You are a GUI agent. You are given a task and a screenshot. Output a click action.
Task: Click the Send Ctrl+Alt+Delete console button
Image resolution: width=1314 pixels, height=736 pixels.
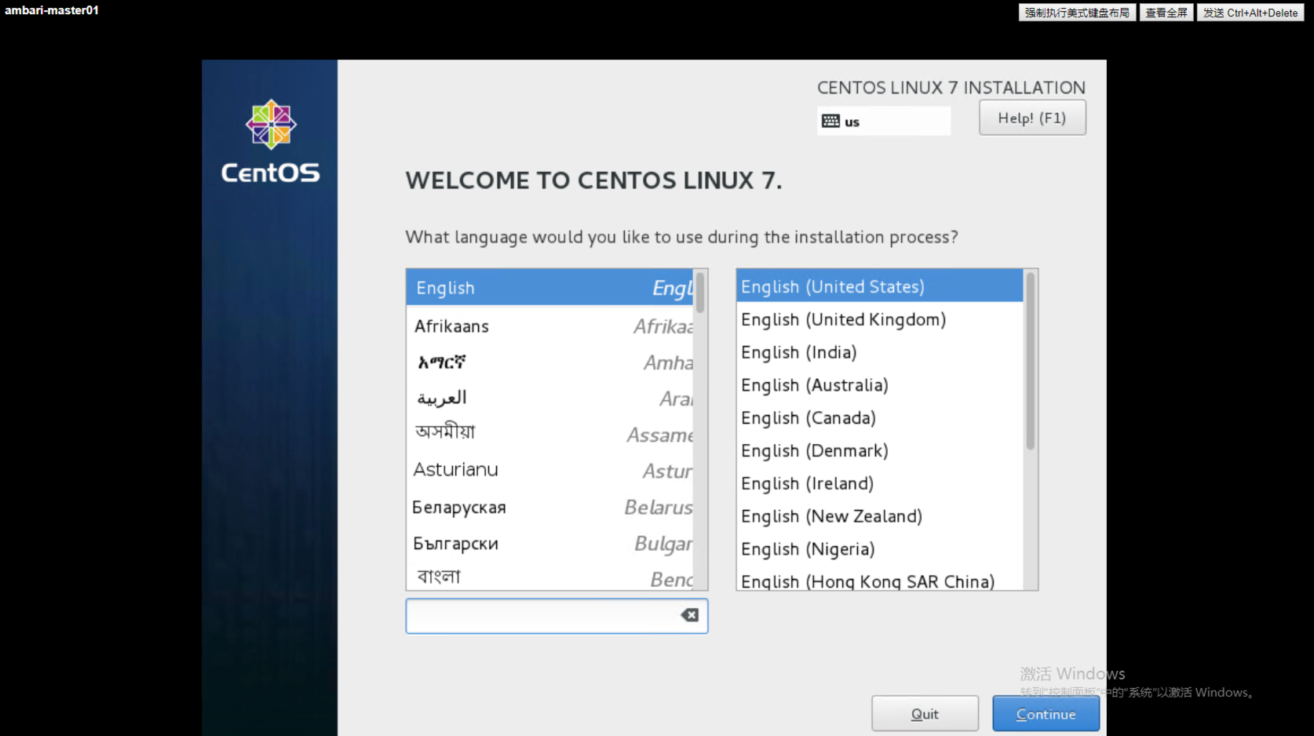pyautogui.click(x=1250, y=13)
